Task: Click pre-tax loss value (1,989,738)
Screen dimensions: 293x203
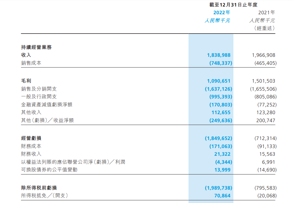Action: pyautogui.click(x=218, y=188)
